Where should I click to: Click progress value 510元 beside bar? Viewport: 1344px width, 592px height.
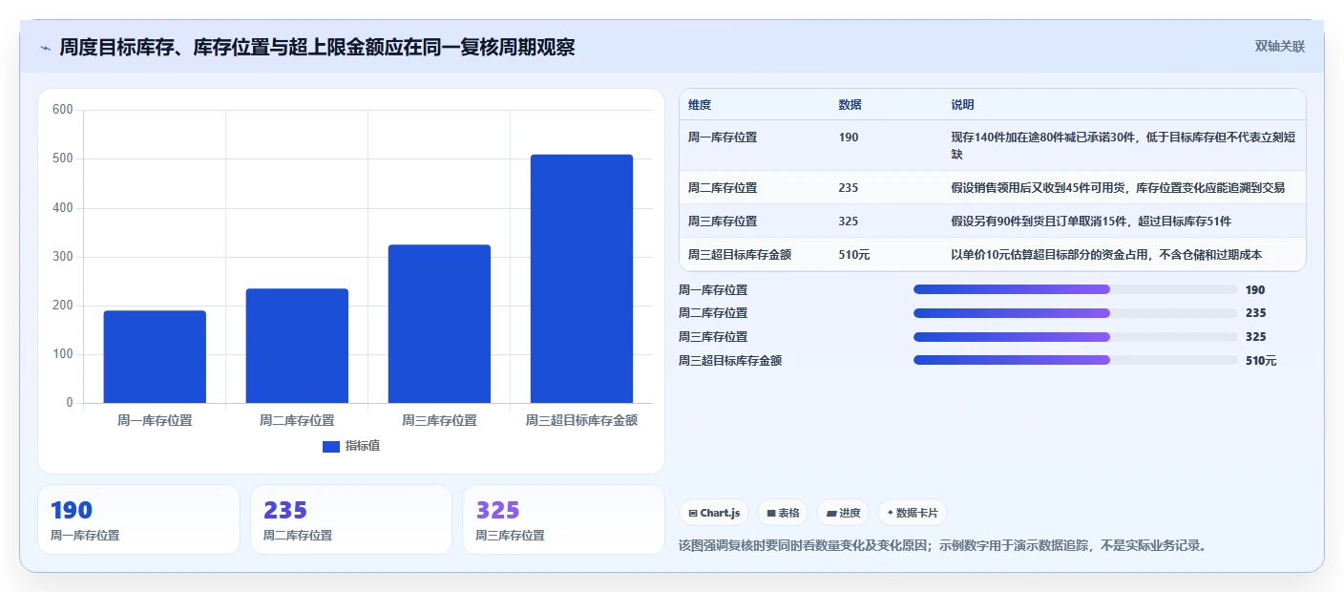(1261, 361)
